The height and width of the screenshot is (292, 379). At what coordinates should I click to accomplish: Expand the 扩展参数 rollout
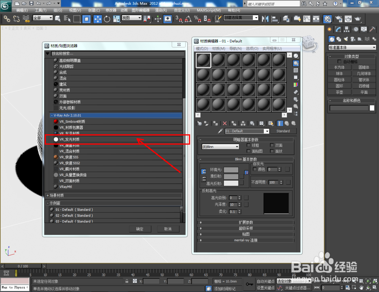point(246,222)
